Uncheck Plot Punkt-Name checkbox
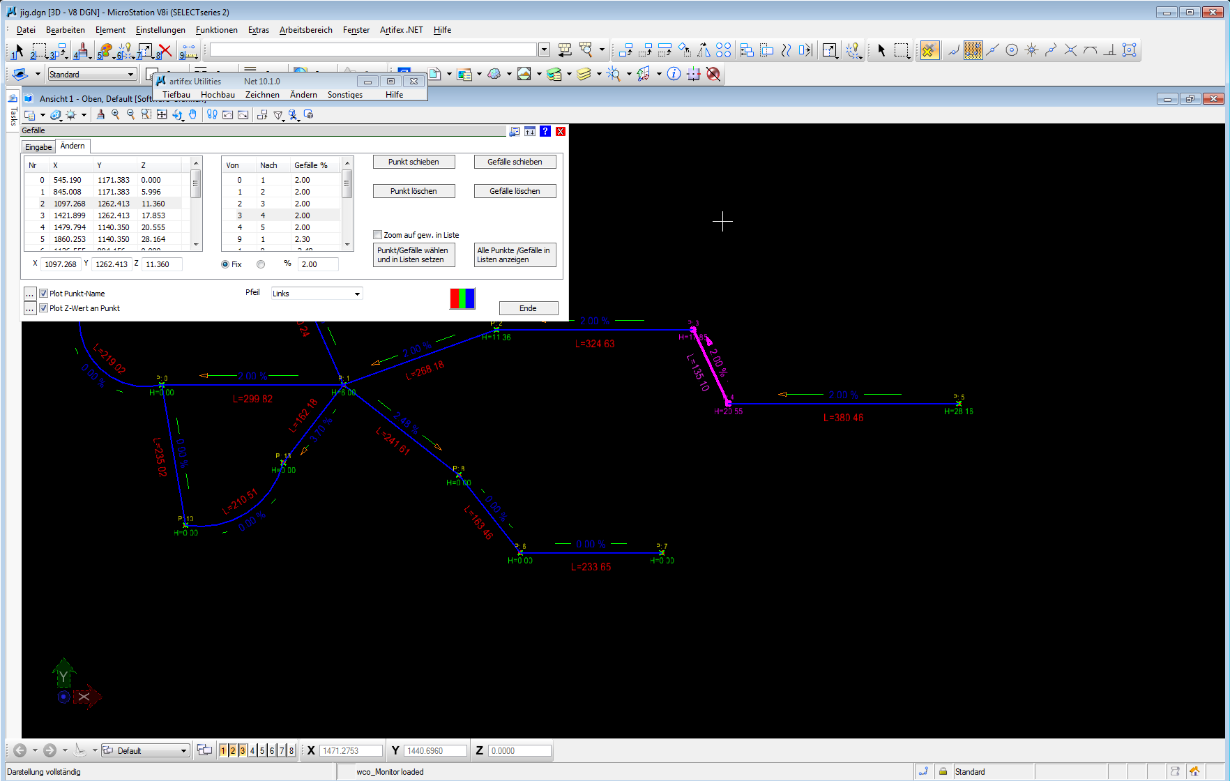 (x=44, y=294)
